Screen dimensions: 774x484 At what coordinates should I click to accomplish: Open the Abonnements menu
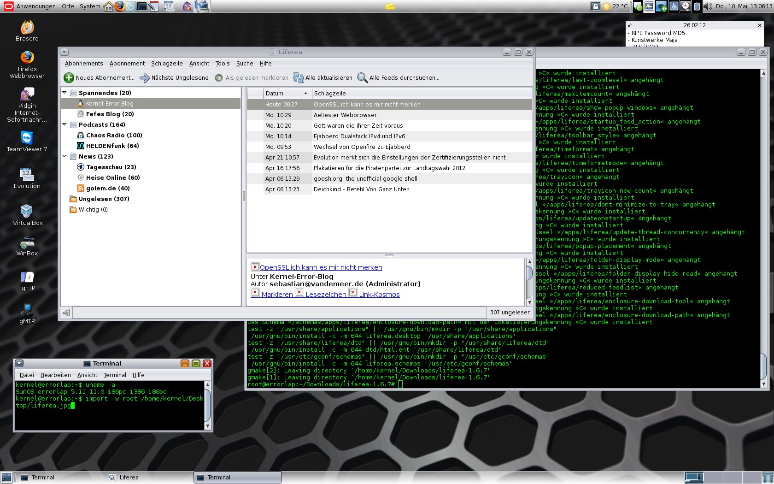point(84,64)
